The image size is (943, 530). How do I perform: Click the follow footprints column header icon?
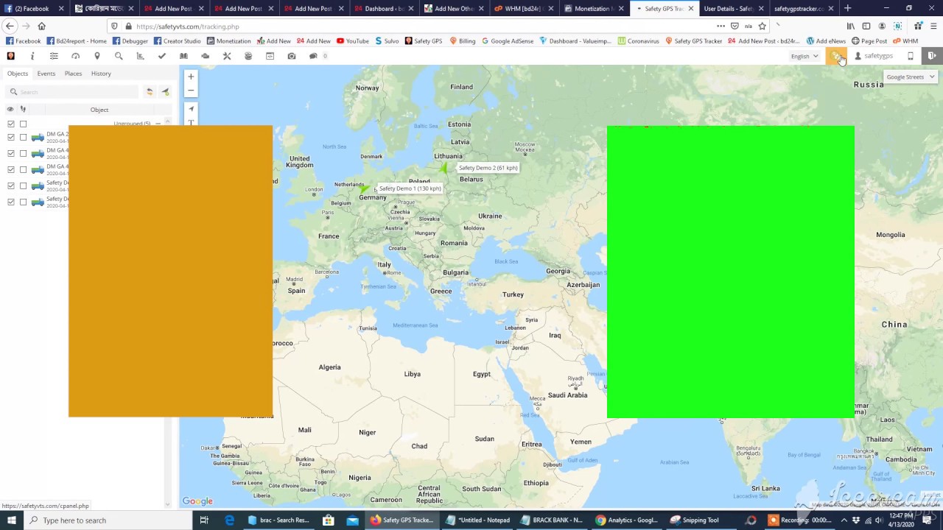[x=23, y=110]
